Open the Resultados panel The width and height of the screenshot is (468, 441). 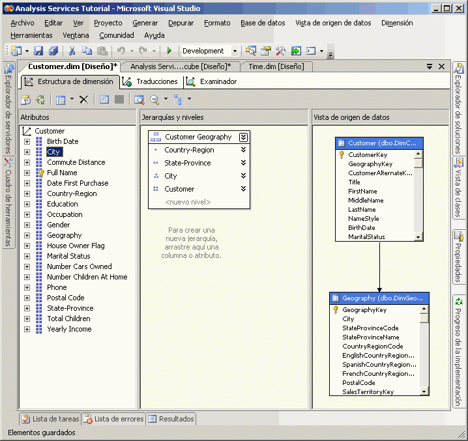pos(171,419)
